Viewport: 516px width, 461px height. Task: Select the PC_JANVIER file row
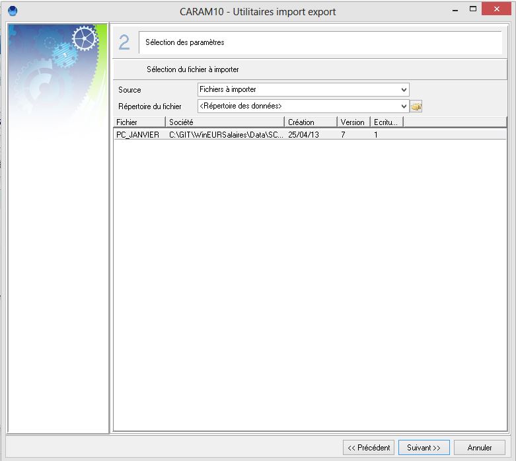(x=310, y=134)
